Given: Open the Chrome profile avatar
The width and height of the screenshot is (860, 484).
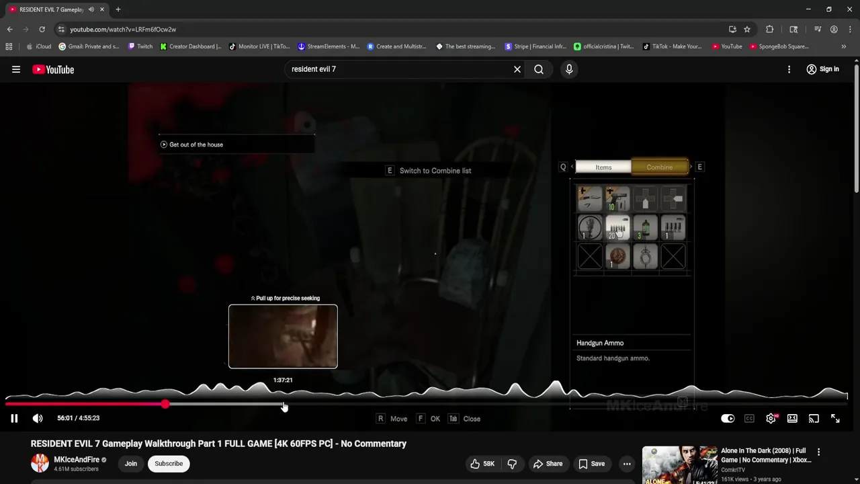Looking at the screenshot, I should [834, 30].
